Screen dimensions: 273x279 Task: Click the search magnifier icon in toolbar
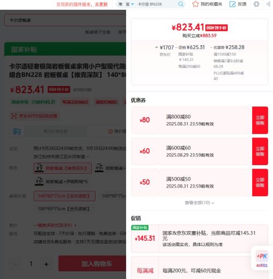tap(181, 4)
